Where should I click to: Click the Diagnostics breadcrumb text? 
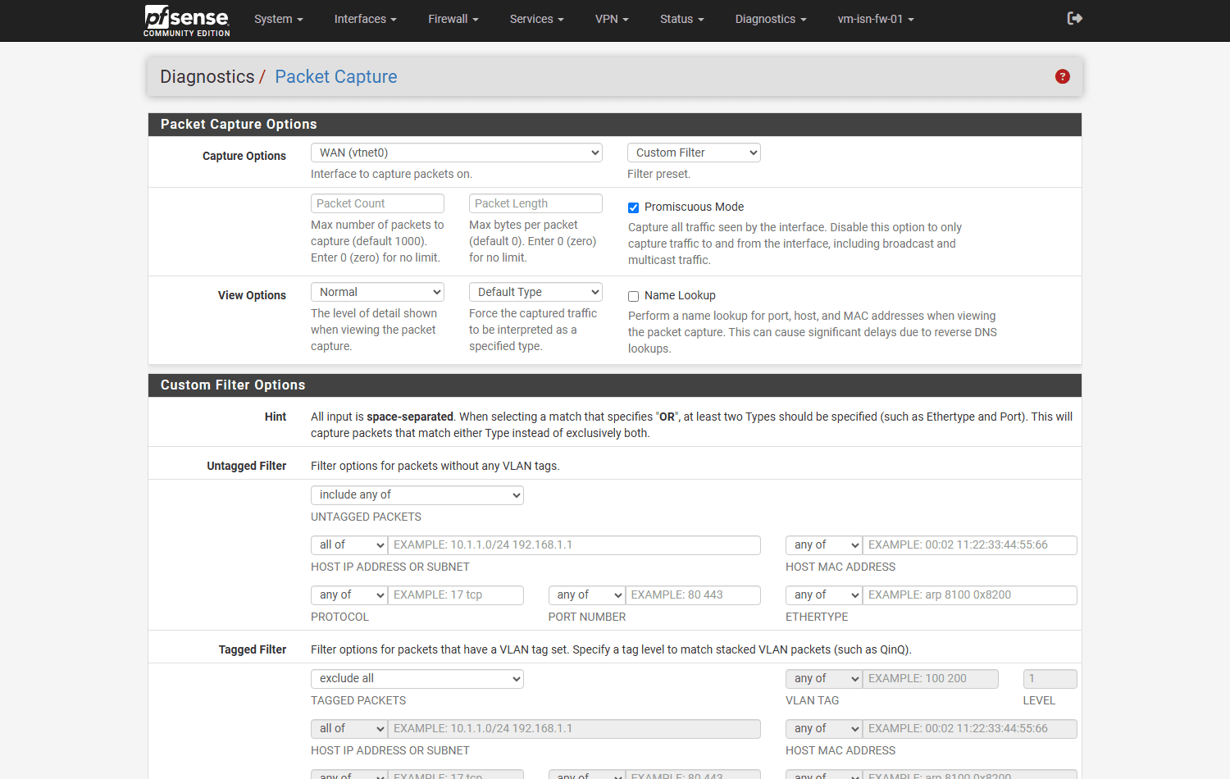coord(207,76)
